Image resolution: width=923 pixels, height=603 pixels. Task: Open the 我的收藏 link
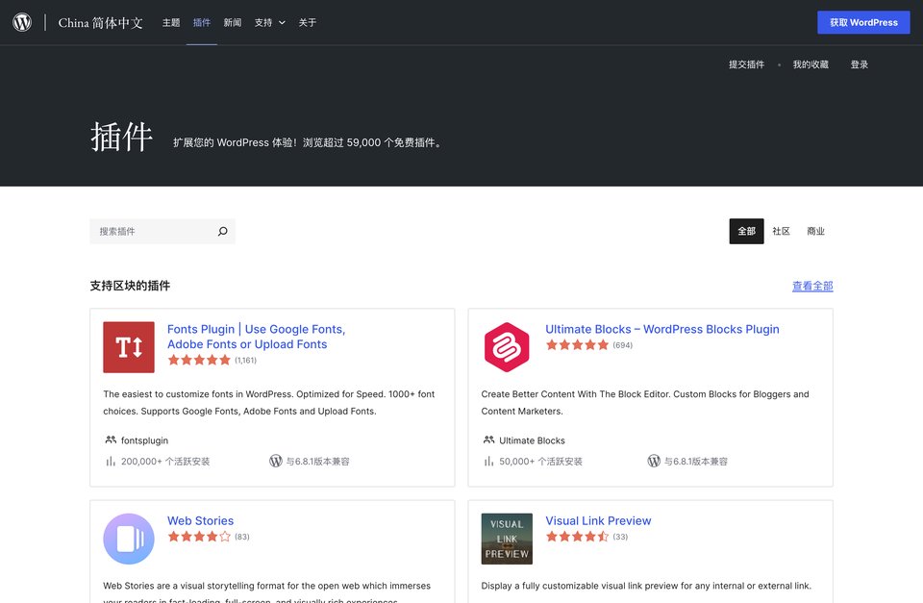(811, 64)
